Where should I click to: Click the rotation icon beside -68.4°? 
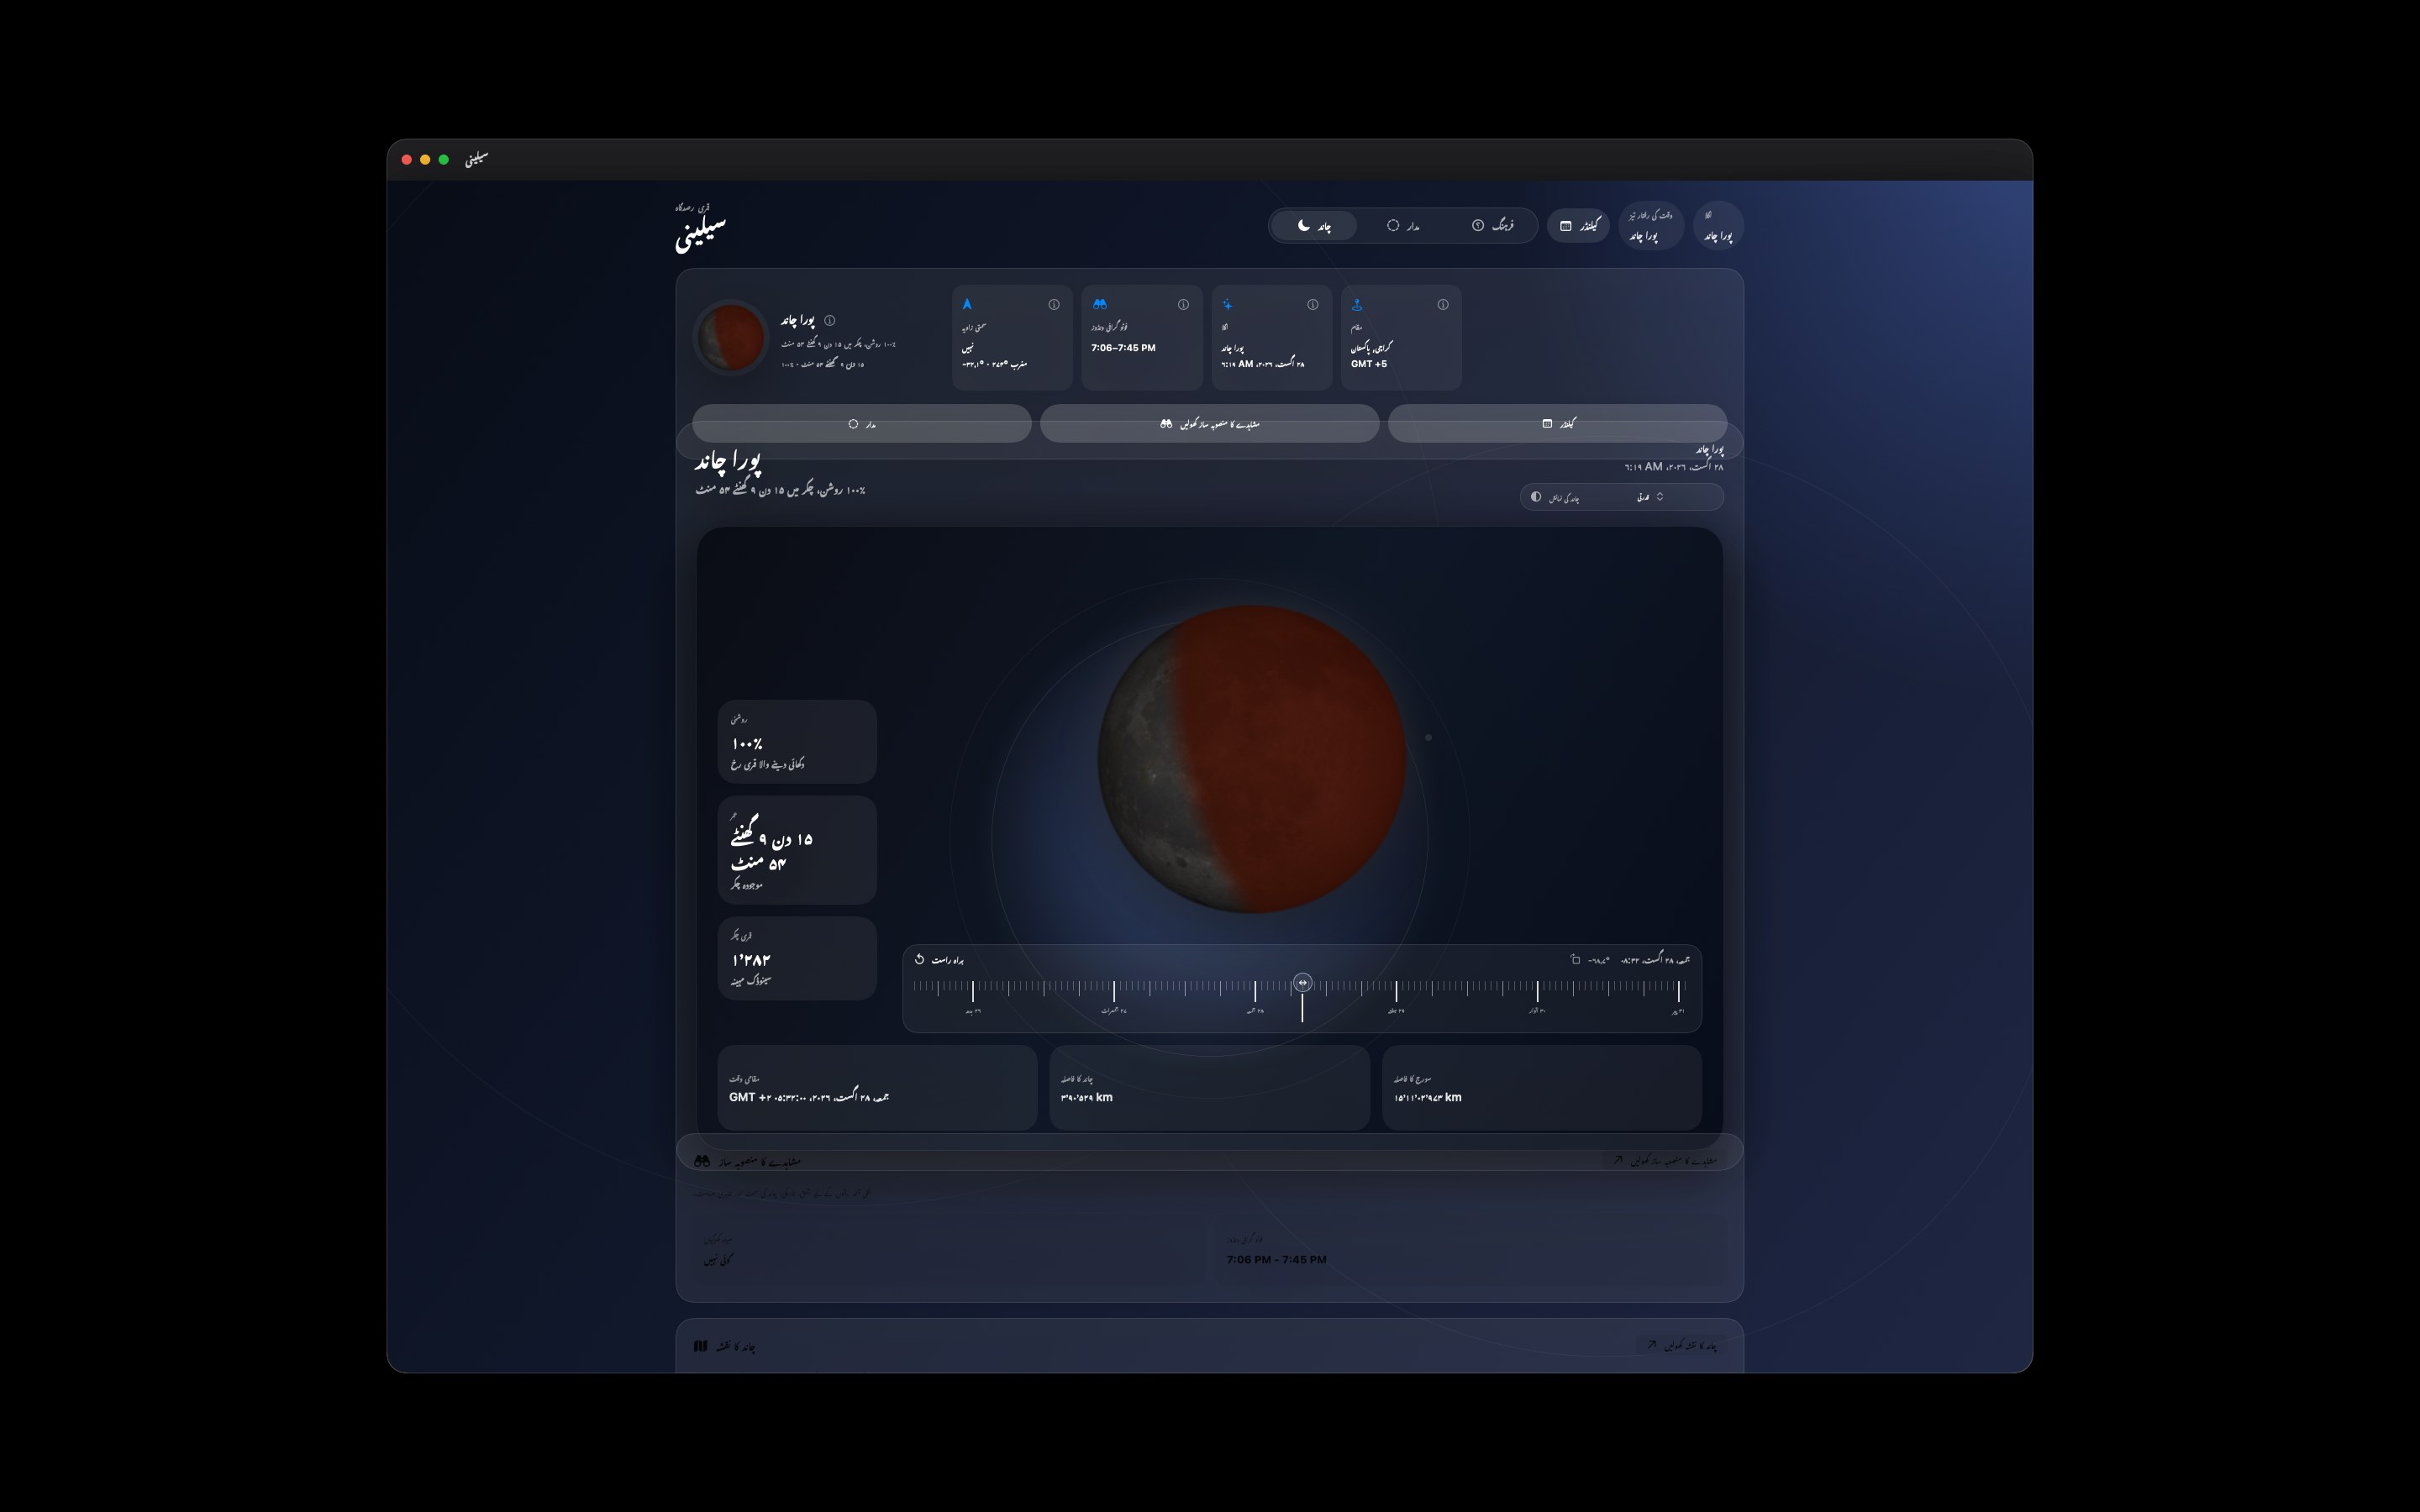click(x=1575, y=960)
